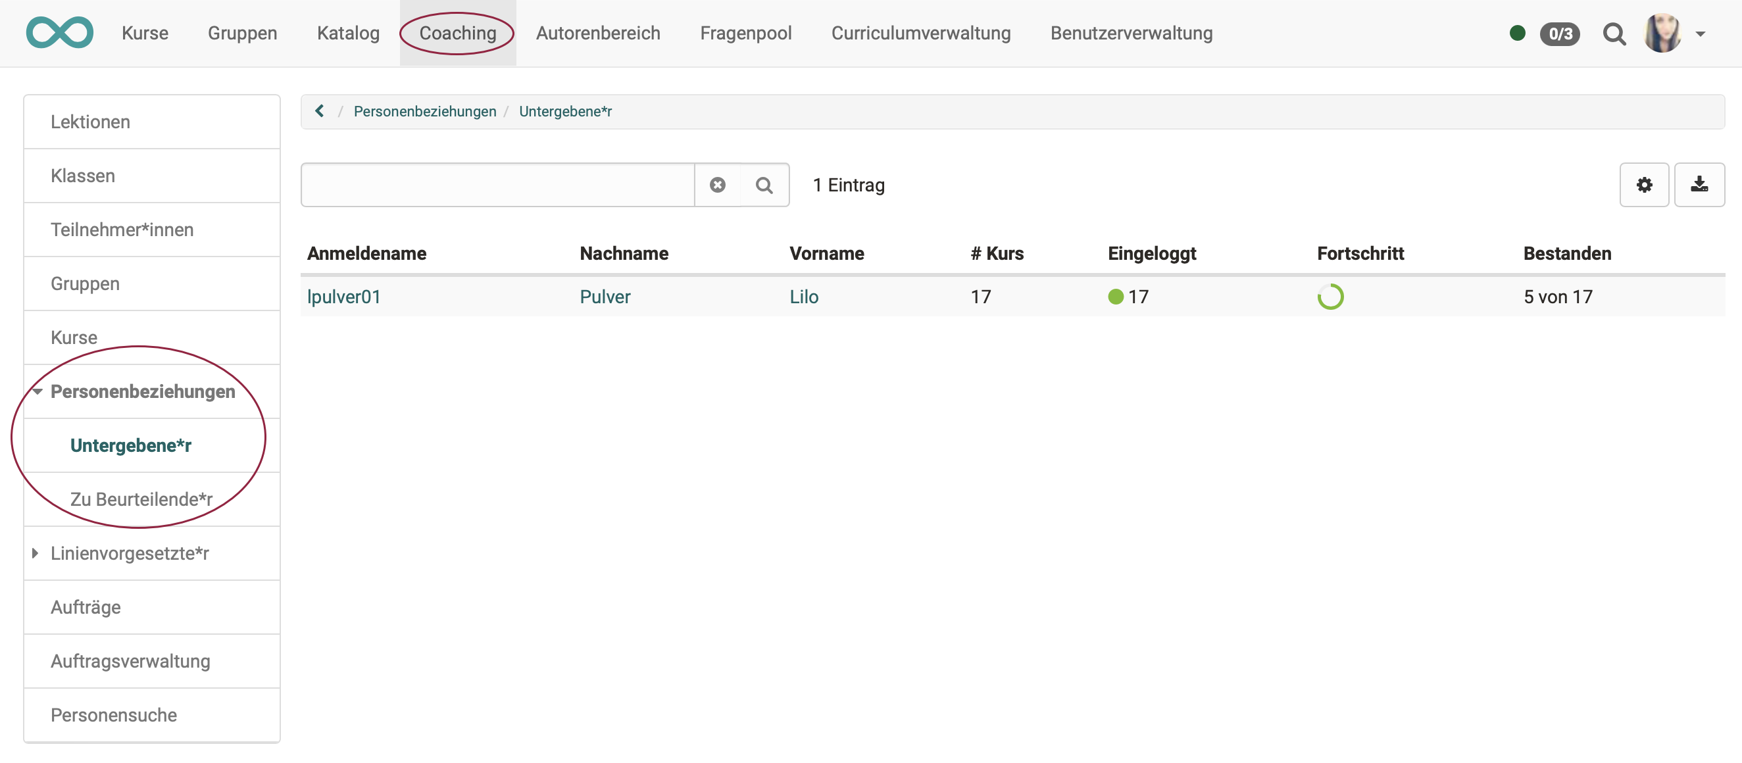The image size is (1742, 763).
Task: Download the table via the export icon
Action: click(x=1699, y=185)
